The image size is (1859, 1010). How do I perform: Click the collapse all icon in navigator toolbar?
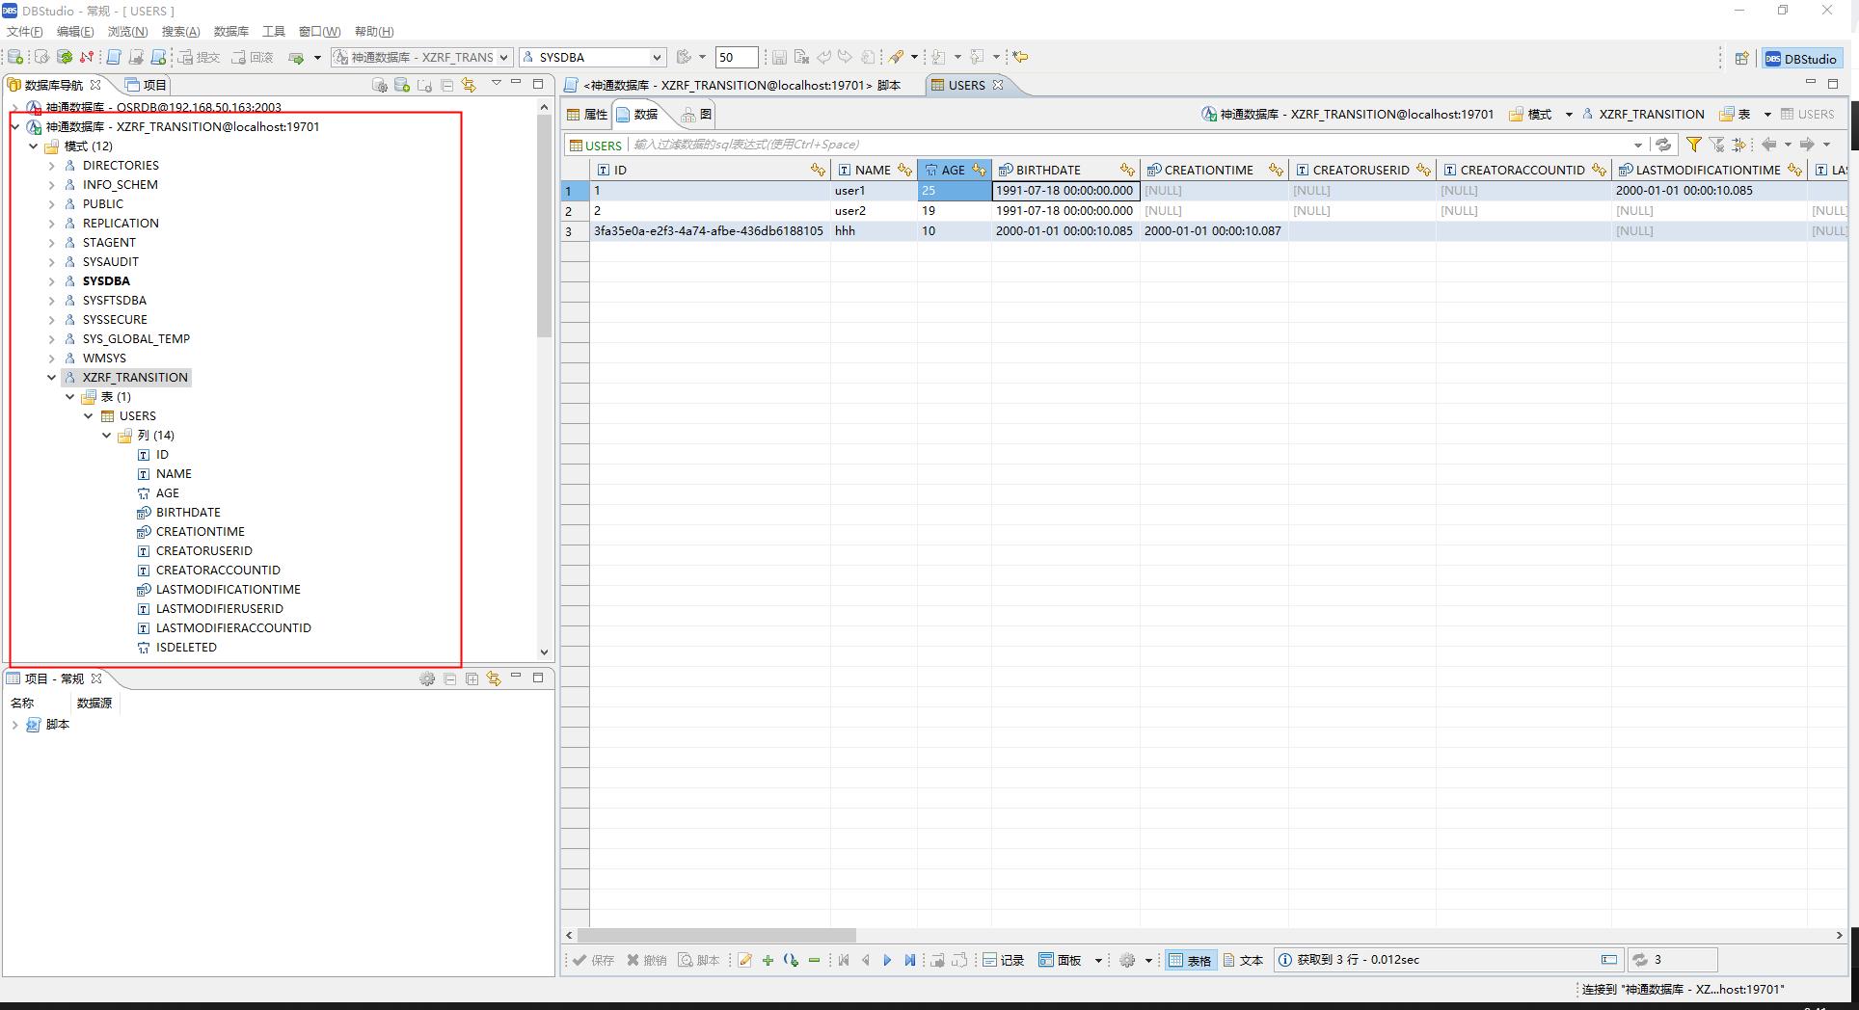click(447, 85)
